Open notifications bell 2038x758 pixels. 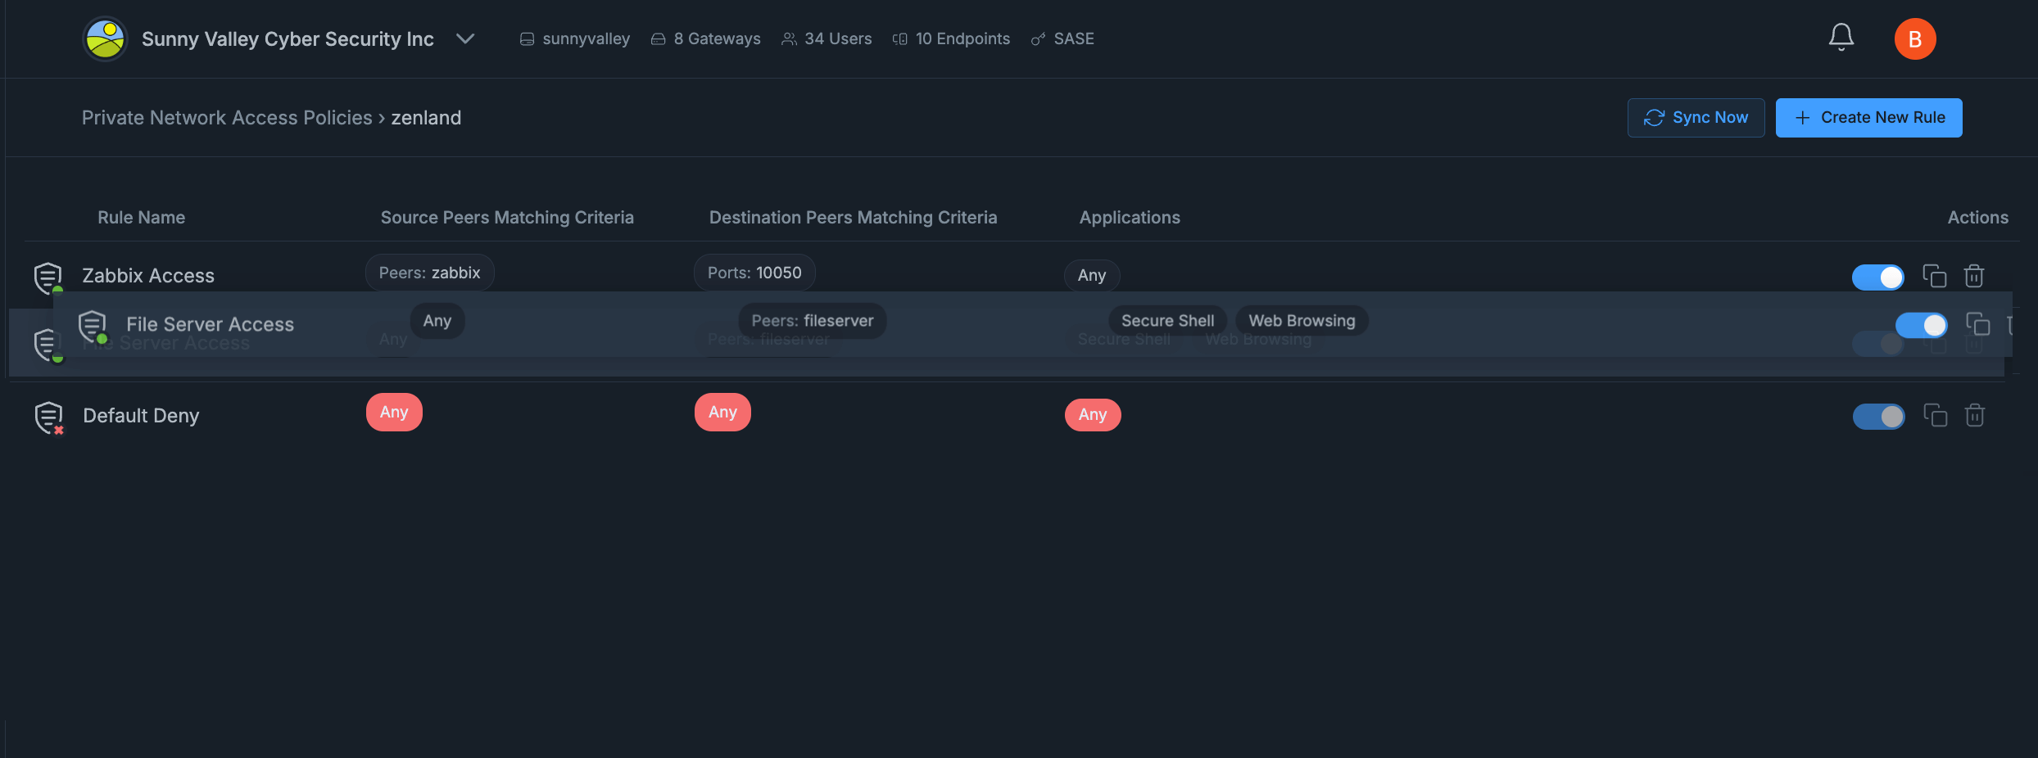[1841, 36]
